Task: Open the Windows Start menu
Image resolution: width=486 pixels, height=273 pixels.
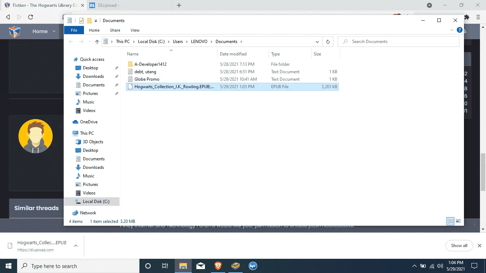Action: (9, 266)
